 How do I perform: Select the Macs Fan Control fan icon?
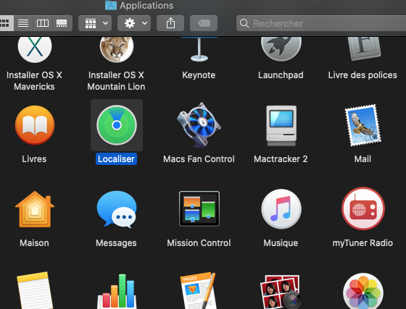tap(199, 125)
